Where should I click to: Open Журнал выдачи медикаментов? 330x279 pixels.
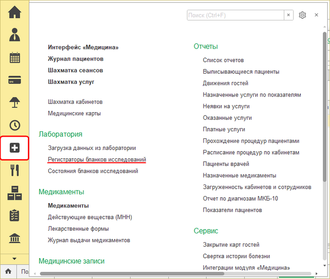tap(89, 240)
